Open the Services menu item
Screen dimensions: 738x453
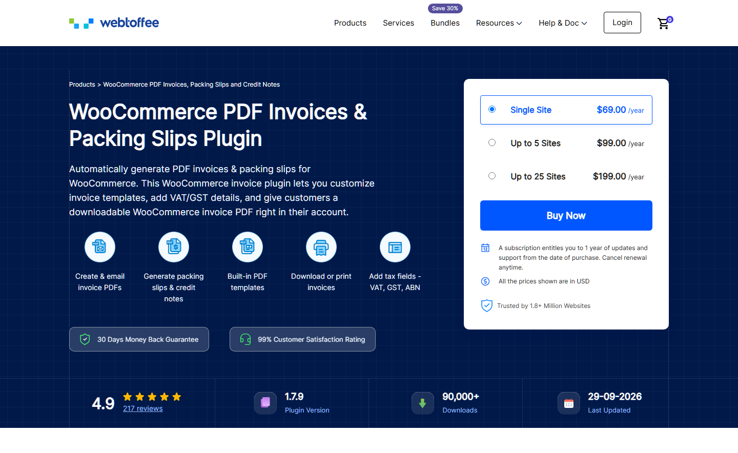pyautogui.click(x=398, y=23)
